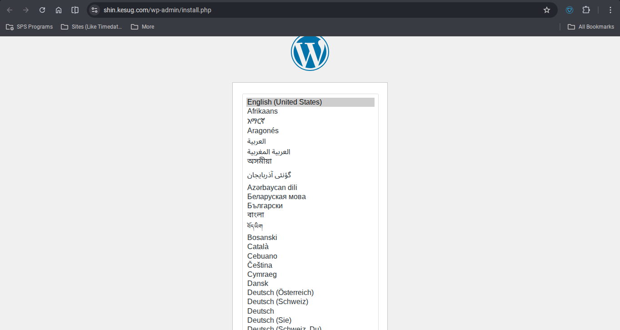Image resolution: width=620 pixels, height=330 pixels.
Task: Go to the browser home page
Action: [x=59, y=10]
